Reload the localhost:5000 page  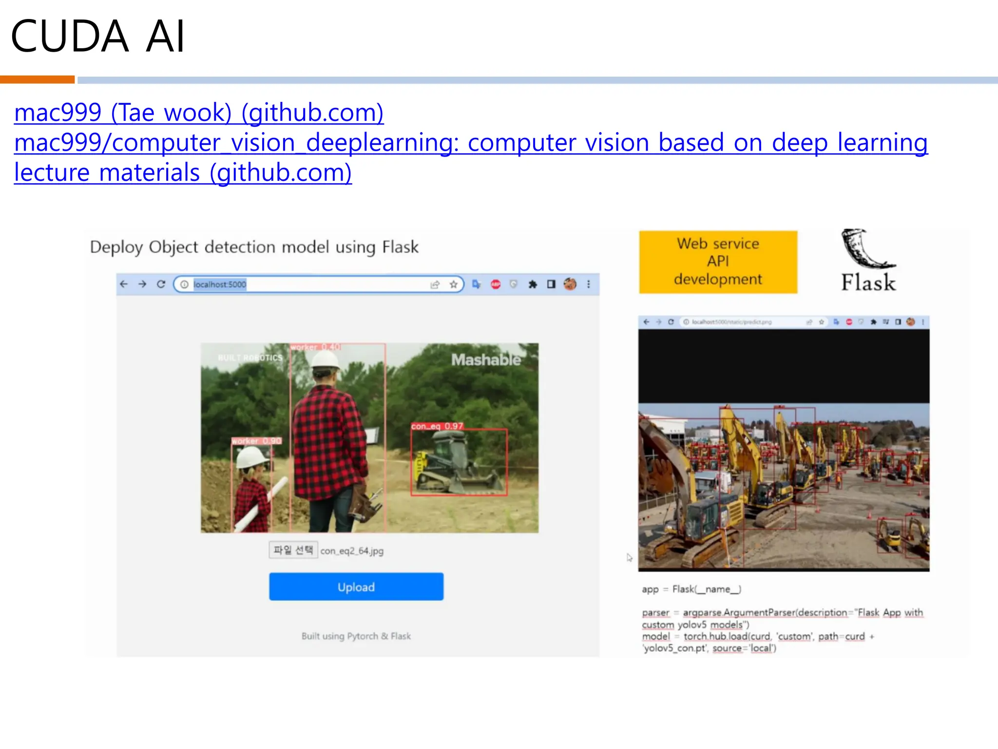click(x=161, y=284)
